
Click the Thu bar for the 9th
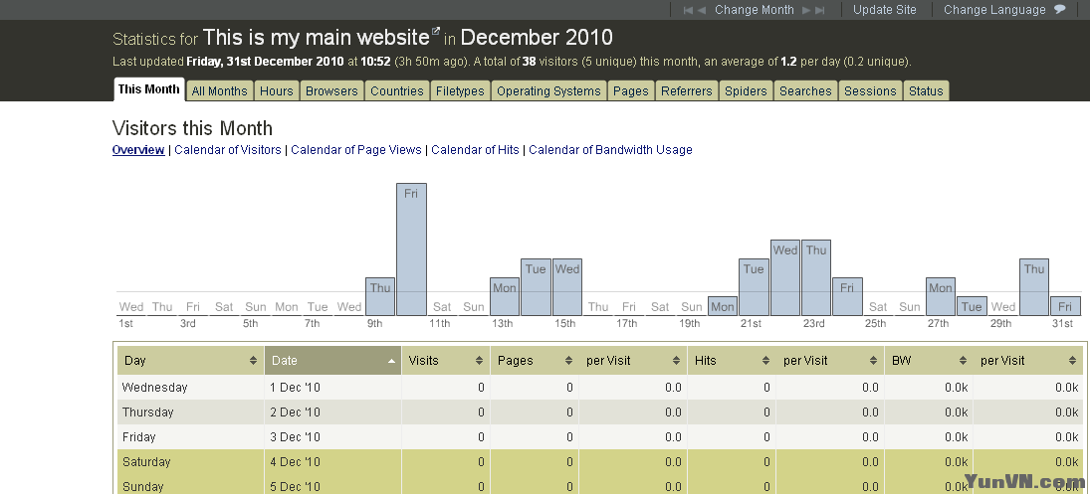tap(380, 297)
